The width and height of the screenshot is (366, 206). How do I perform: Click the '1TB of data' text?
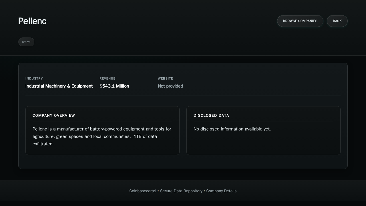point(145,136)
